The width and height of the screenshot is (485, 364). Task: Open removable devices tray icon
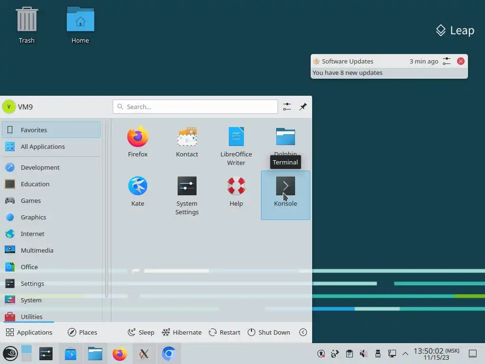[x=377, y=354]
